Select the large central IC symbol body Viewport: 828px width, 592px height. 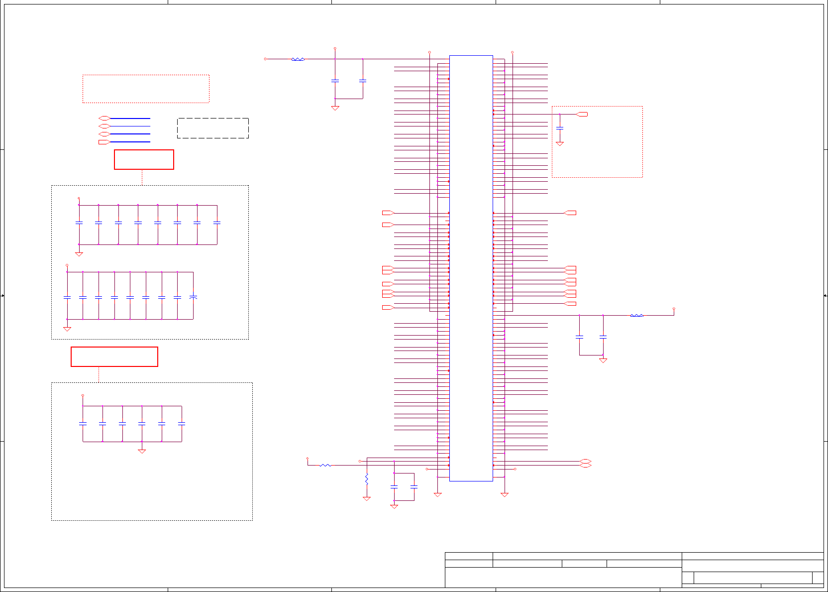471,268
